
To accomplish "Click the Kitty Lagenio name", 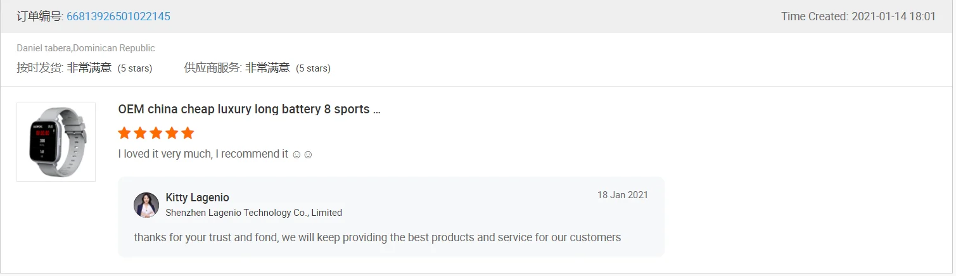I will point(197,198).
